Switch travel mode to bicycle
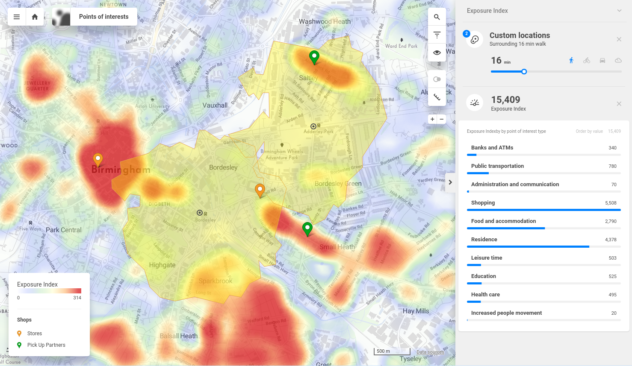 coord(587,61)
